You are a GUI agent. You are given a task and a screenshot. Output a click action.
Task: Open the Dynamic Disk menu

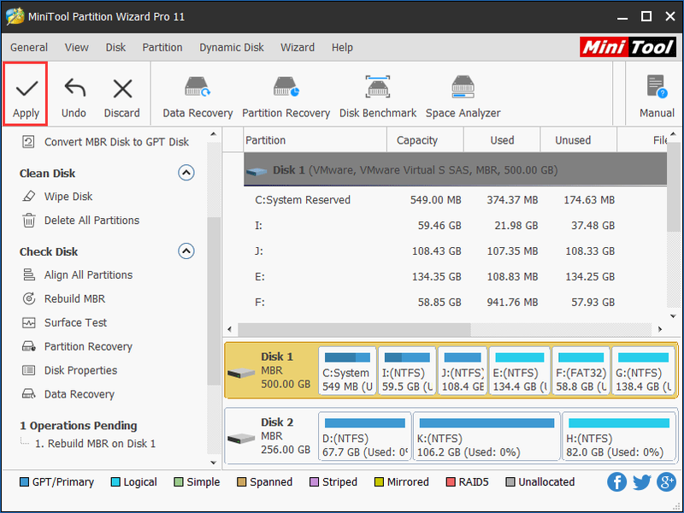(232, 47)
